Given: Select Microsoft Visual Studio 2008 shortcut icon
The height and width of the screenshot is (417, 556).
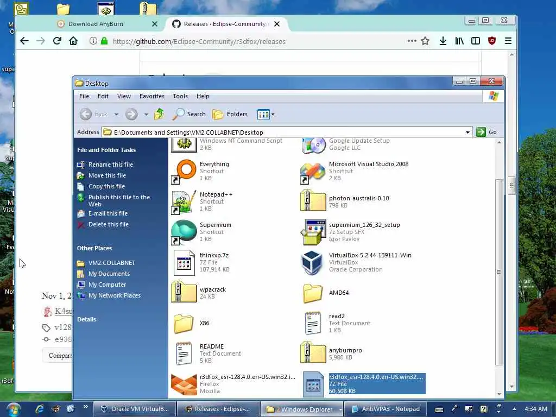Looking at the screenshot, I should 313,173.
